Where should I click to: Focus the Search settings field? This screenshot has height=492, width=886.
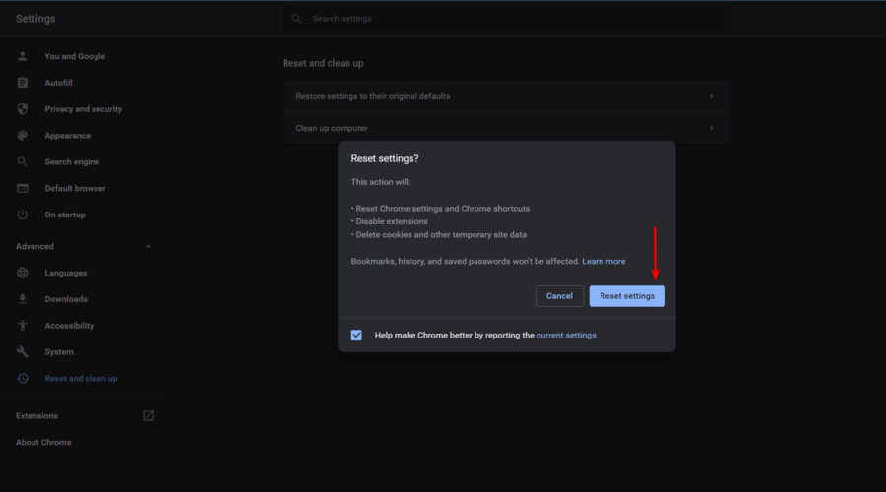click(x=507, y=19)
